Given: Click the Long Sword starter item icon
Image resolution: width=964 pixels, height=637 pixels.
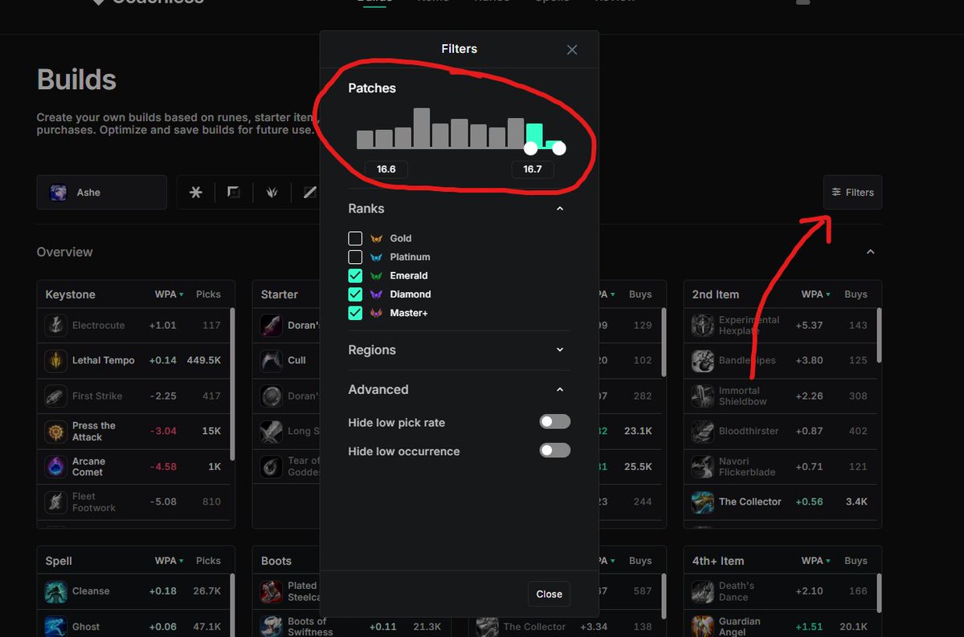Looking at the screenshot, I should tap(272, 431).
